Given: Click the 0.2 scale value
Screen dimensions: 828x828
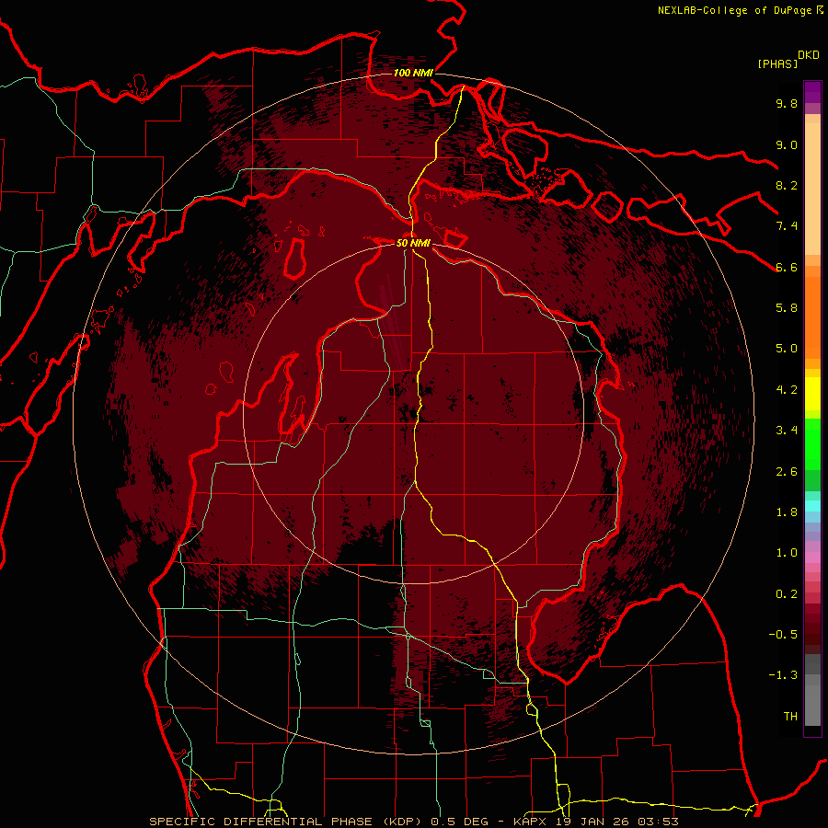Looking at the screenshot, I should point(787,594).
